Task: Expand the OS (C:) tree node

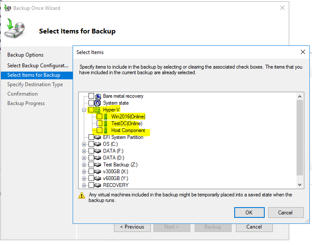Action: pyautogui.click(x=84, y=145)
